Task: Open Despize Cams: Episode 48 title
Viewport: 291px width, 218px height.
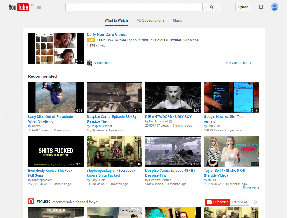Action: [170, 173]
